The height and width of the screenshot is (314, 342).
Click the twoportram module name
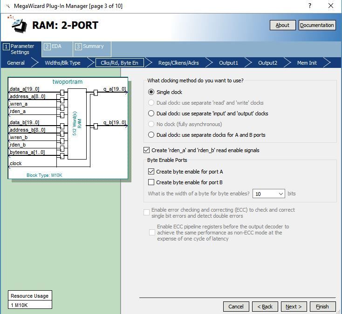coord(68,82)
